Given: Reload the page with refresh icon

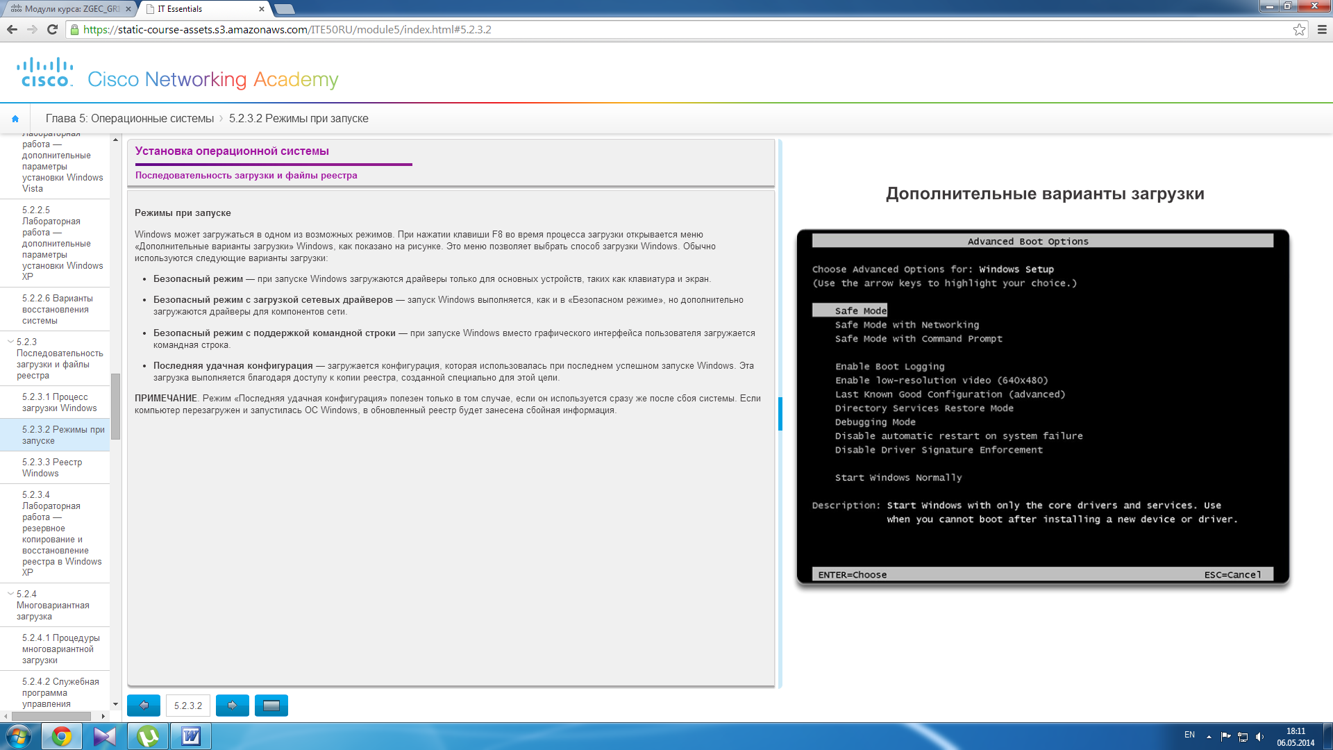Looking at the screenshot, I should (52, 29).
